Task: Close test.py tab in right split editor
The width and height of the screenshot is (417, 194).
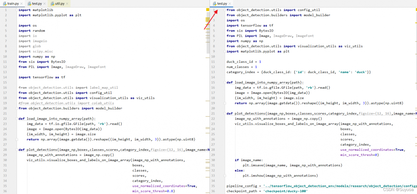Action: pyautogui.click(x=230, y=4)
